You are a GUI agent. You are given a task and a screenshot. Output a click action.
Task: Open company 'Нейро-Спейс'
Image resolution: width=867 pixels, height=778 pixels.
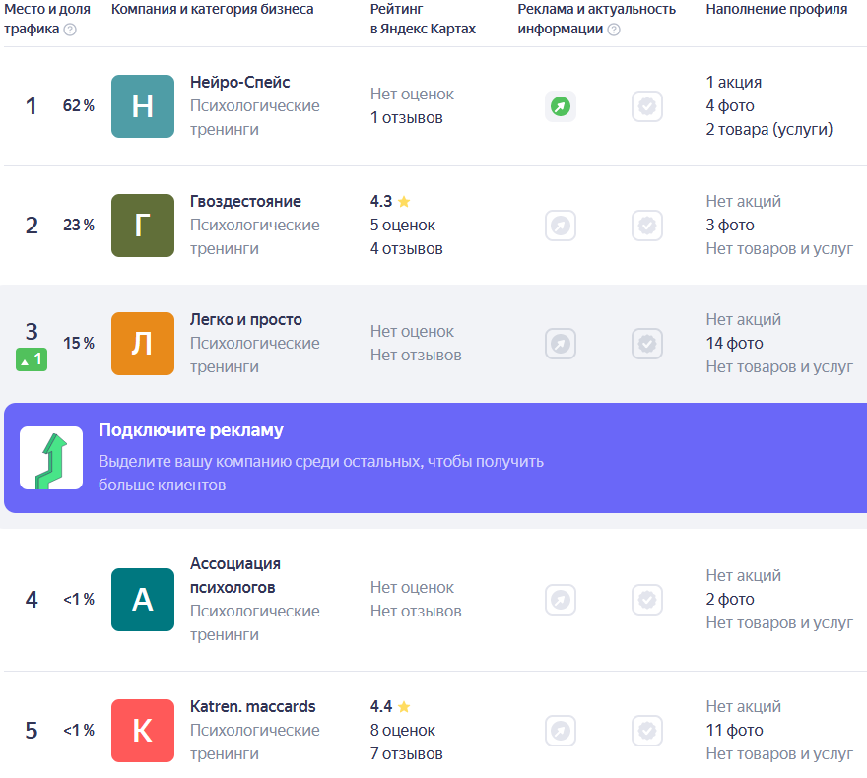[x=240, y=83]
